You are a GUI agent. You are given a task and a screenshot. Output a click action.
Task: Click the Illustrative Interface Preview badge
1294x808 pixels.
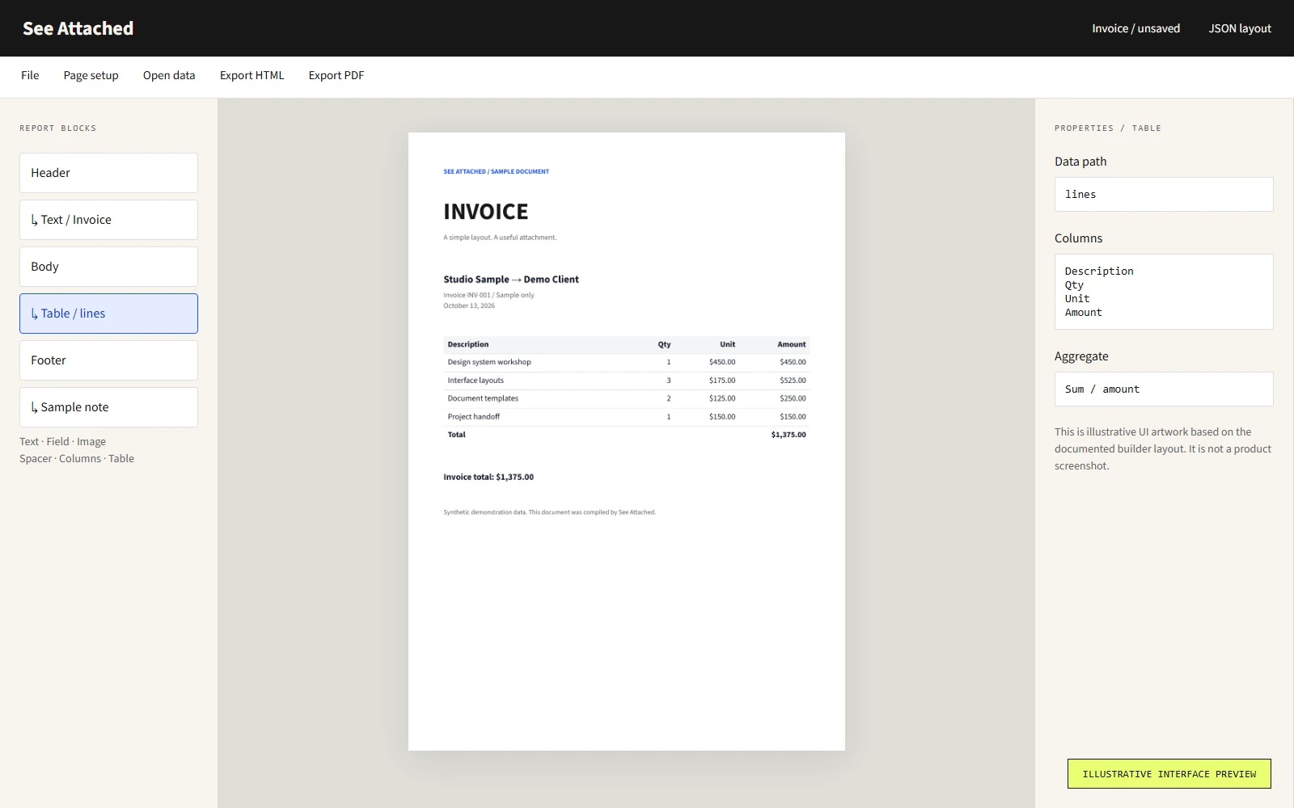tap(1169, 773)
